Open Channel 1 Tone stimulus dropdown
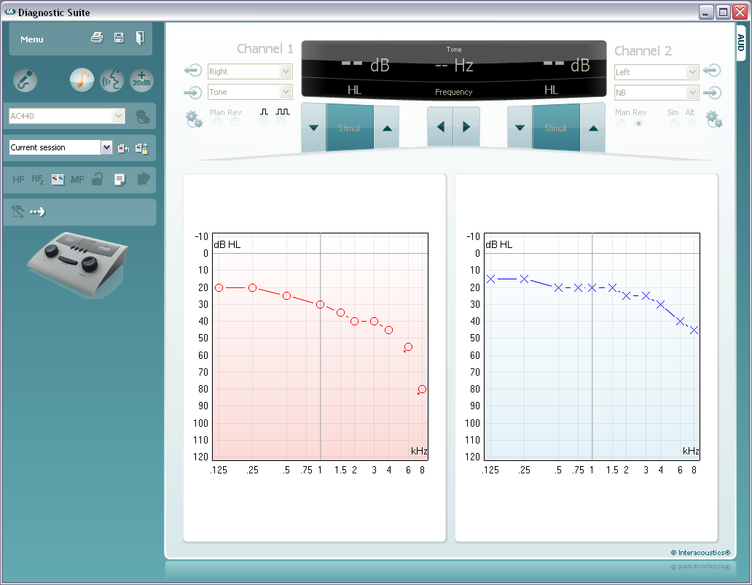 click(x=250, y=92)
